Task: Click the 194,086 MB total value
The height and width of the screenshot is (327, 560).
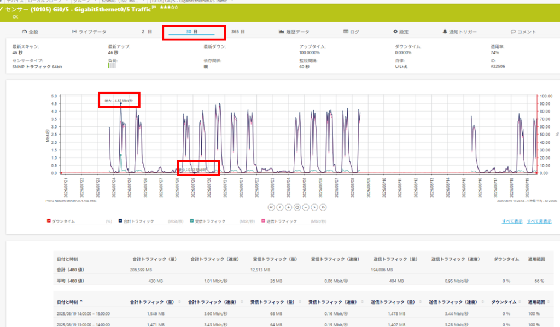Action: [x=382, y=270]
